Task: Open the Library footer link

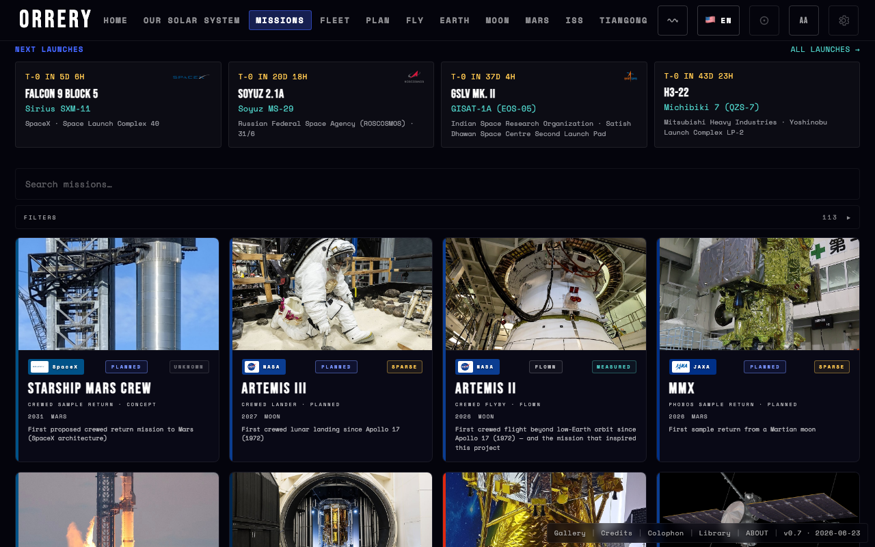Action: click(715, 533)
